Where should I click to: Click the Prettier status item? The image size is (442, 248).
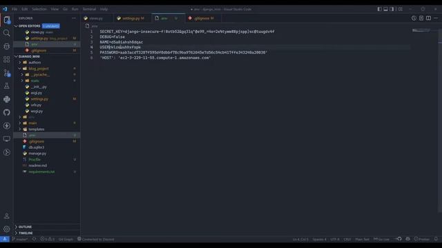(x=422, y=239)
